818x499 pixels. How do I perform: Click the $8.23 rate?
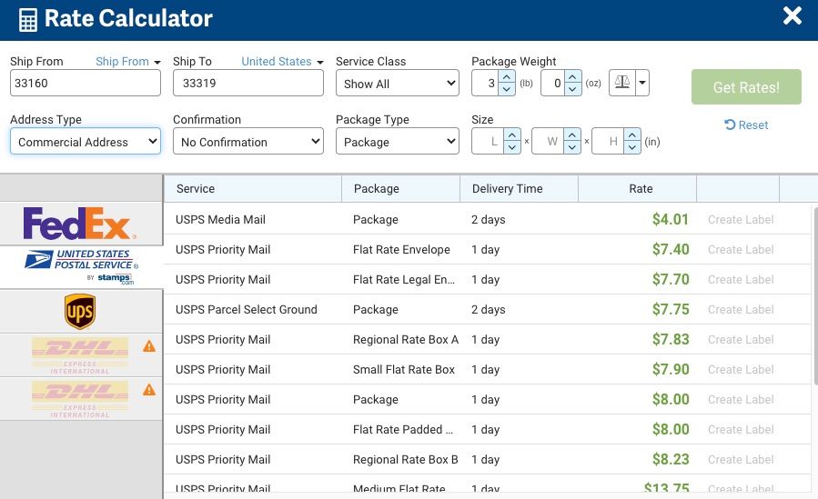(671, 459)
